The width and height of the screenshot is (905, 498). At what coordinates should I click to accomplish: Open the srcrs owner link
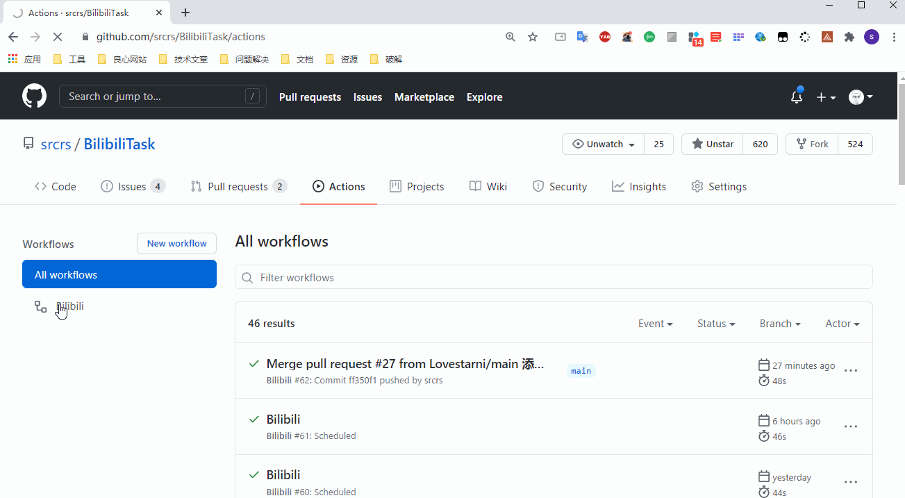[x=56, y=144]
